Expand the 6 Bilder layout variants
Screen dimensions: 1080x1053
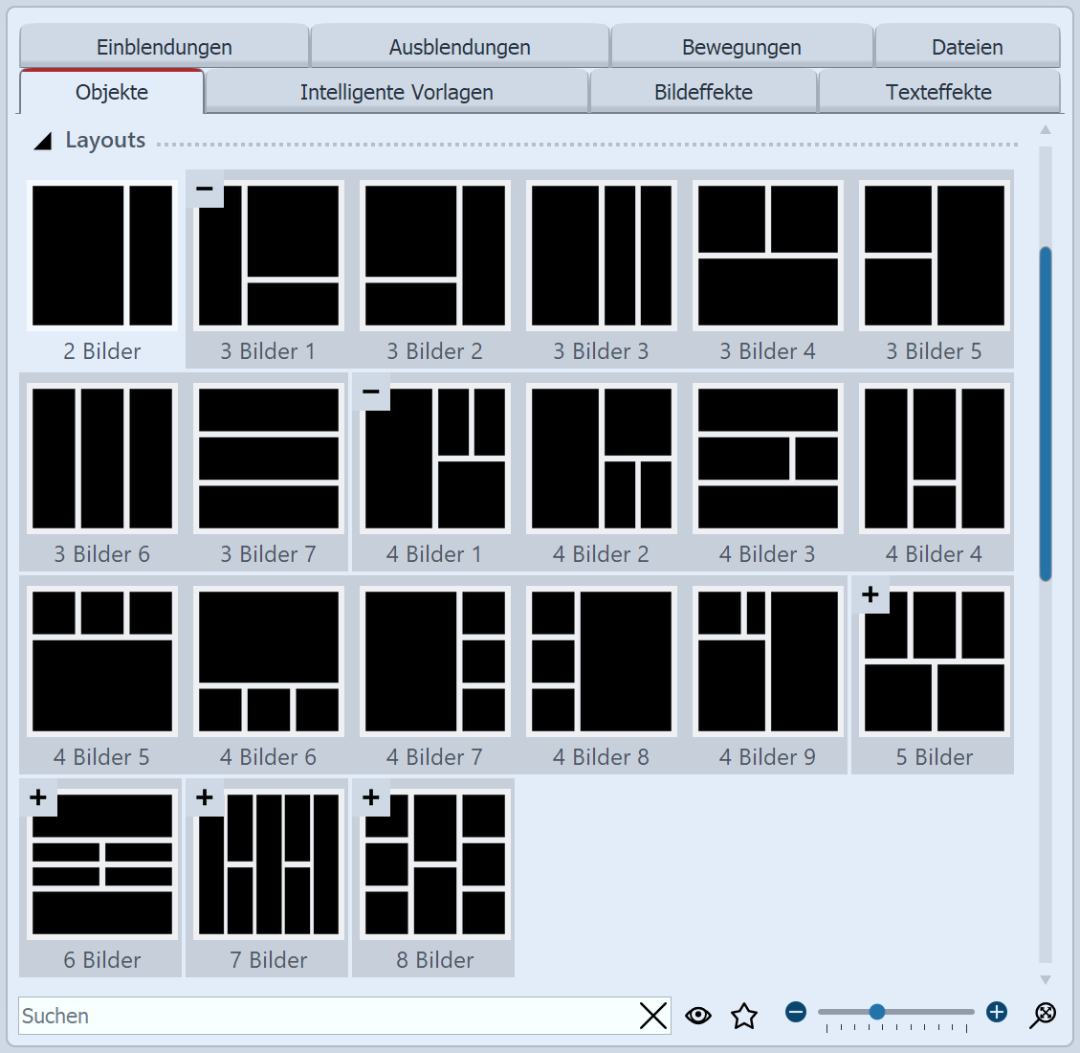pos(38,796)
